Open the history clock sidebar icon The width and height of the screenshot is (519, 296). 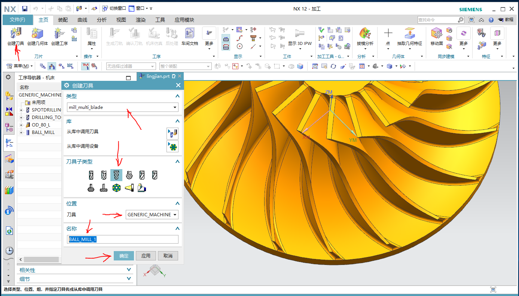(x=9, y=250)
